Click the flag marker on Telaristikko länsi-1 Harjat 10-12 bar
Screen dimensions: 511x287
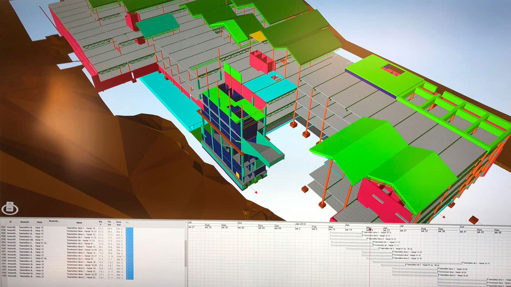362,233
